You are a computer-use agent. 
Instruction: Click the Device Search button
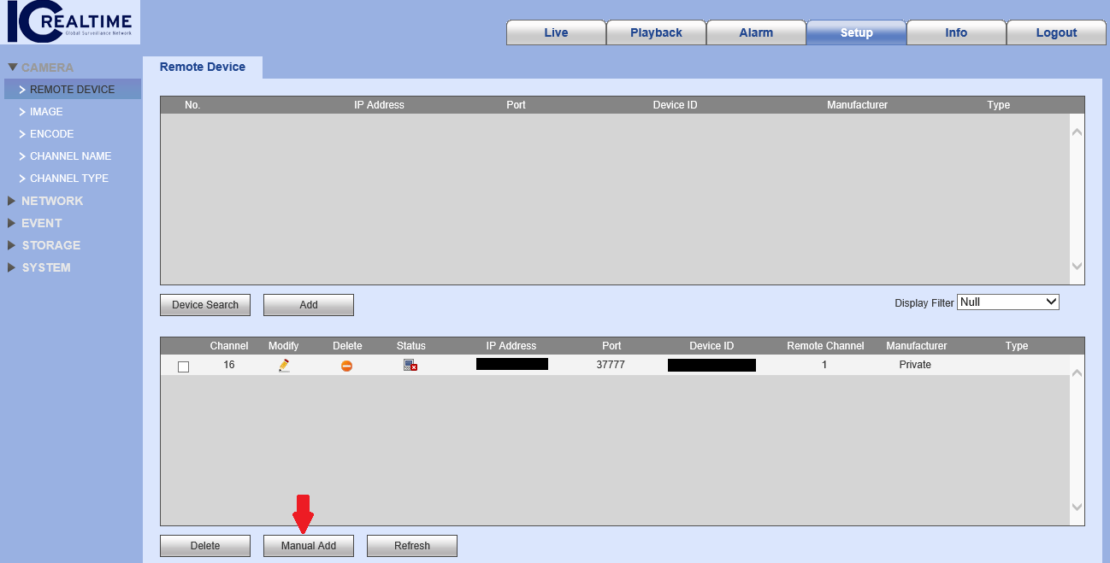(204, 305)
